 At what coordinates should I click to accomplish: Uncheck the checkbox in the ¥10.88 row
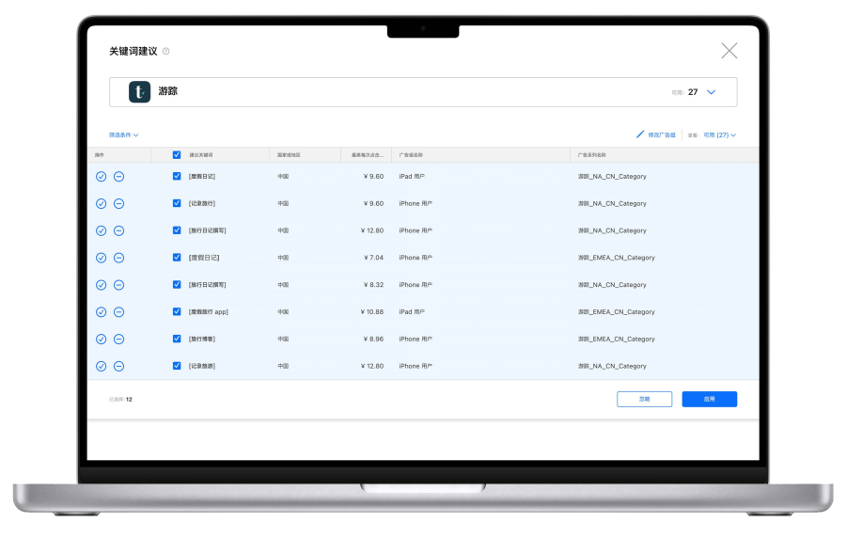[177, 311]
